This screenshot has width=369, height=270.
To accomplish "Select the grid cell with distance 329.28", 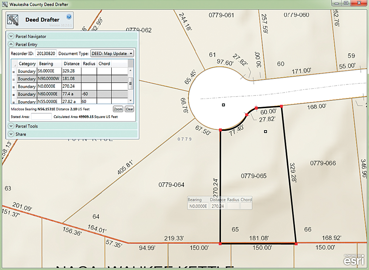I will (72, 71).
